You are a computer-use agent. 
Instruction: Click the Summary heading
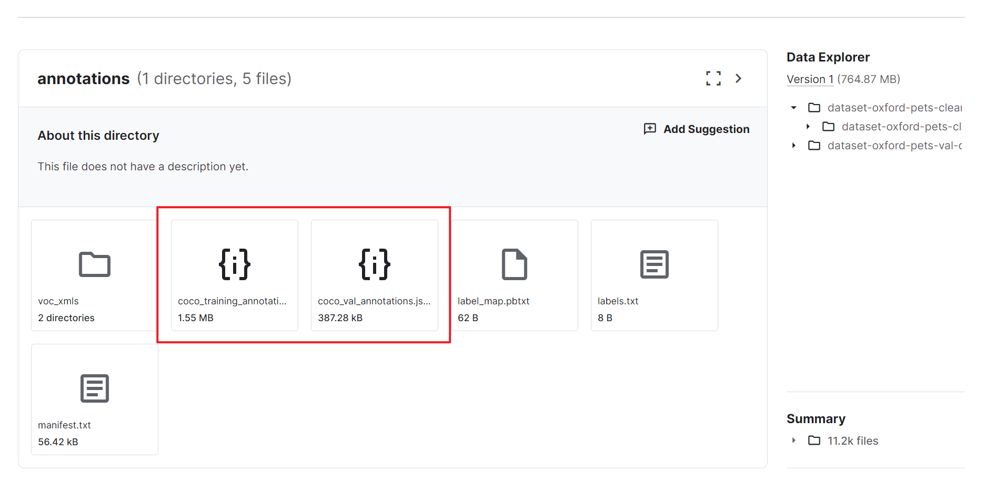click(x=816, y=419)
